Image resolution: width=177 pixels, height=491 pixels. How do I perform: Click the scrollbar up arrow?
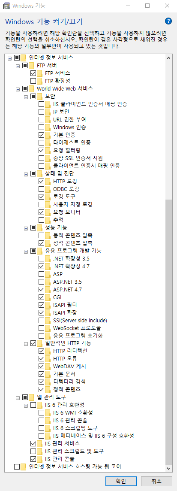click(169, 58)
